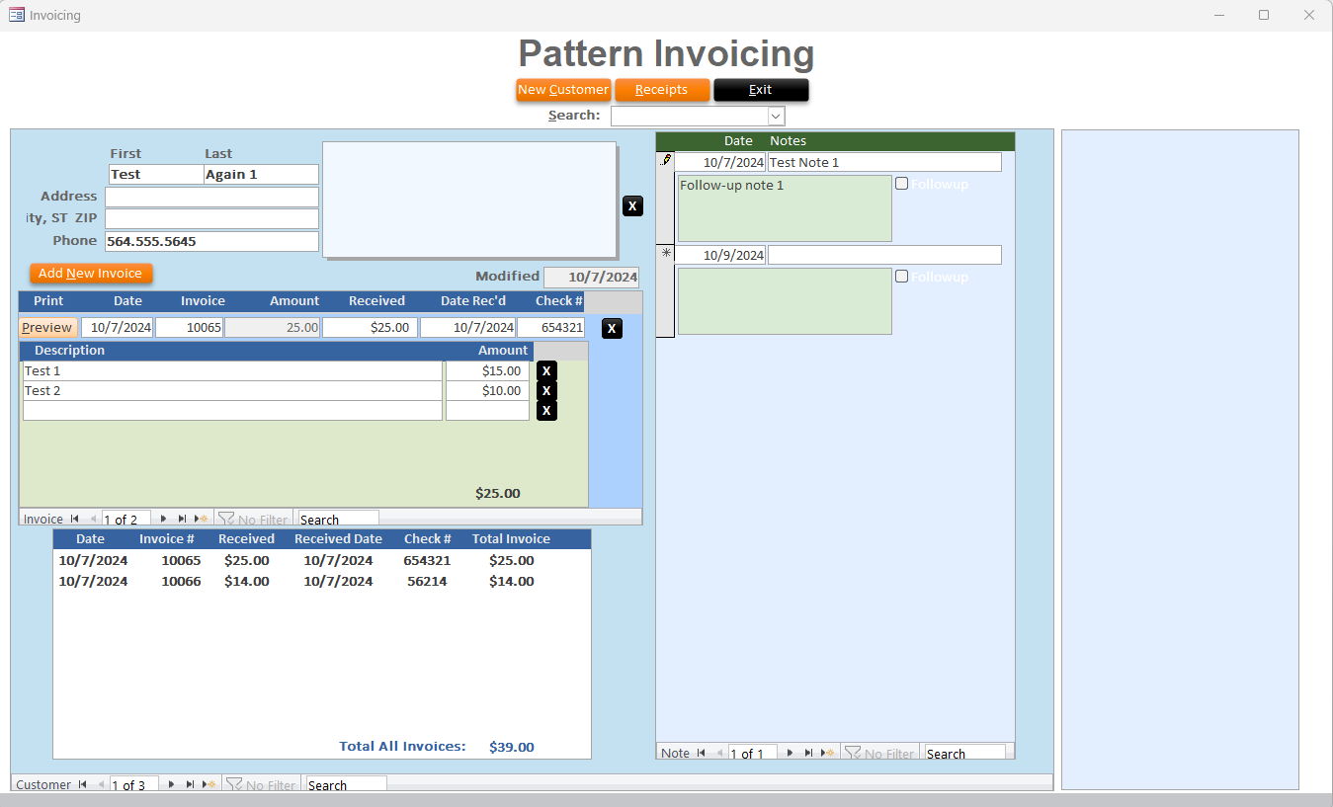Click the Invoice navigator Search box
The height and width of the screenshot is (807, 1333).
point(338,519)
